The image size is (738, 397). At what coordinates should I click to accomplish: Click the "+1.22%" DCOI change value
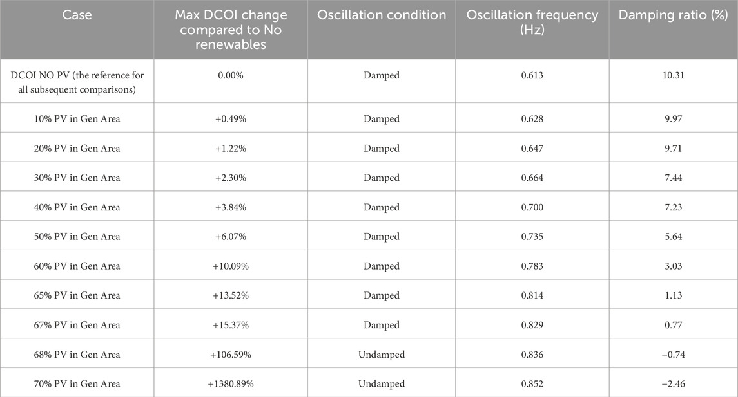pyautogui.click(x=231, y=149)
